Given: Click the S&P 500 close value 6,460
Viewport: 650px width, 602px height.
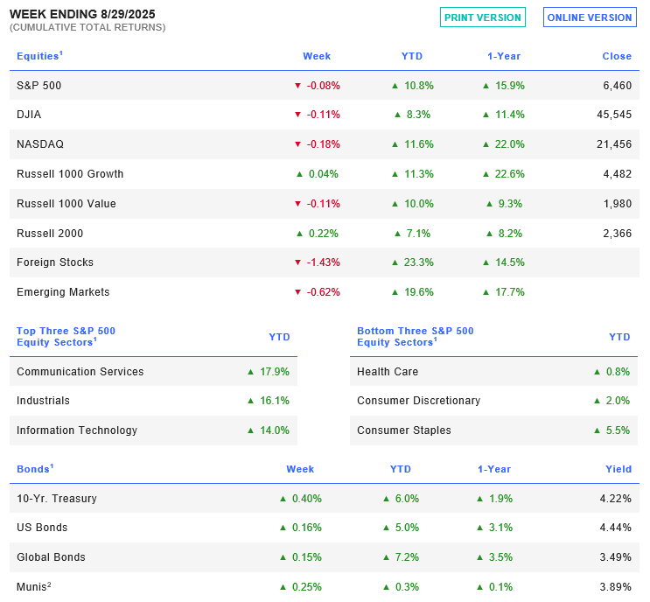Looking at the screenshot, I should pos(618,86).
